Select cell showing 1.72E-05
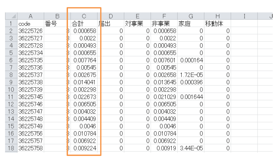Screen dimensions: 279x162 click(191, 75)
